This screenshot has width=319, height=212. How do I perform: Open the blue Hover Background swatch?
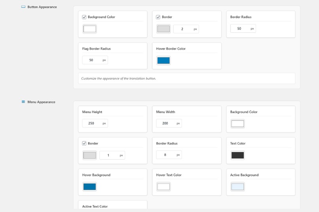(89, 187)
